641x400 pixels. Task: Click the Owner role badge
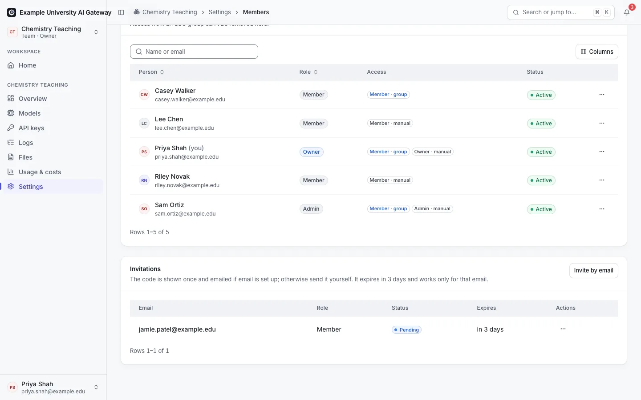coord(311,152)
